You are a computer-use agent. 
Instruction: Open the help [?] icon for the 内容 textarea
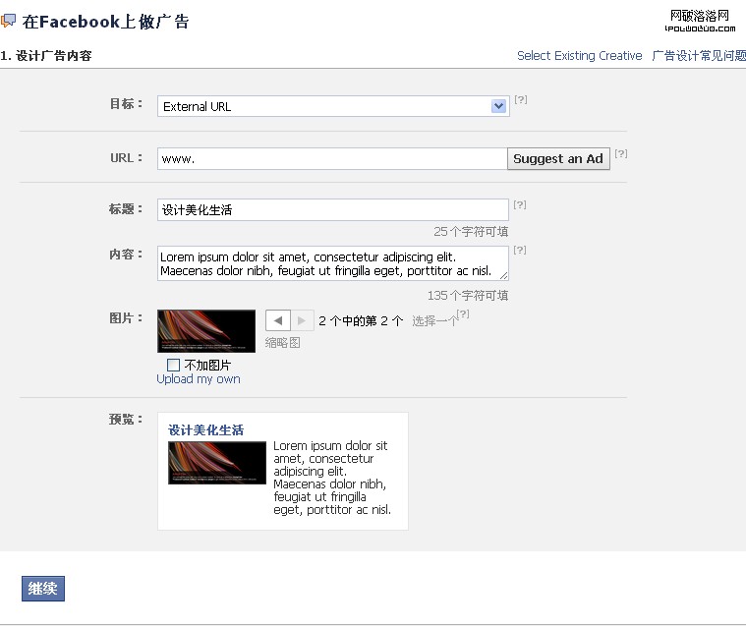coord(520,250)
